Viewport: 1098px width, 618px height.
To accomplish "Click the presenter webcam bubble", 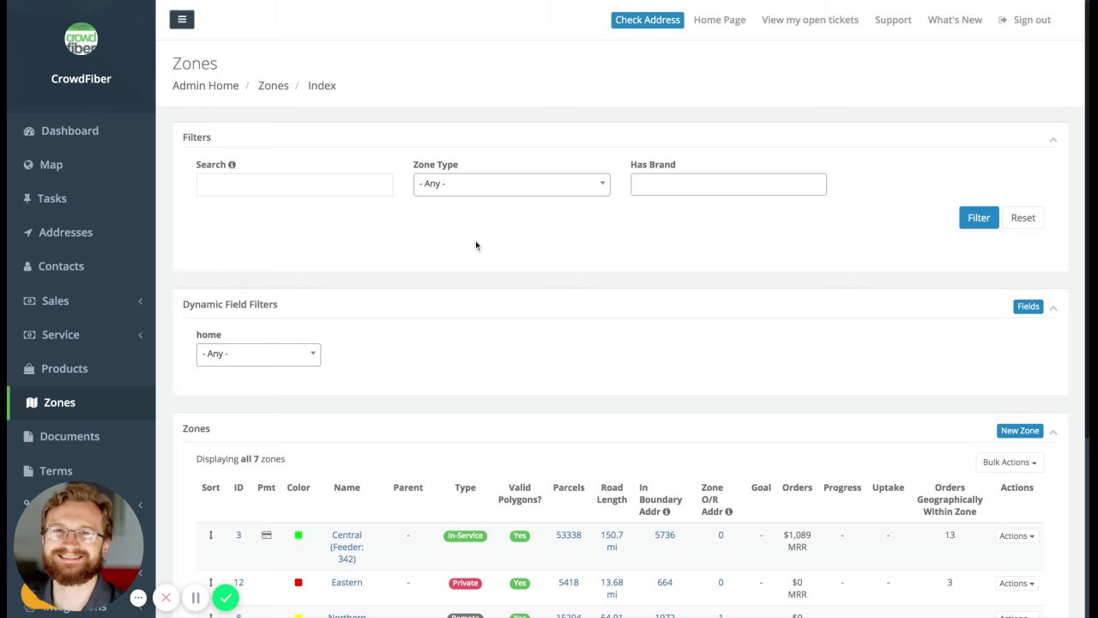I will pos(79,545).
